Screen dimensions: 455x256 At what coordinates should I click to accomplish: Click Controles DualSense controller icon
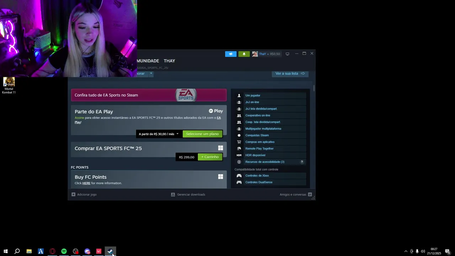pos(239,182)
